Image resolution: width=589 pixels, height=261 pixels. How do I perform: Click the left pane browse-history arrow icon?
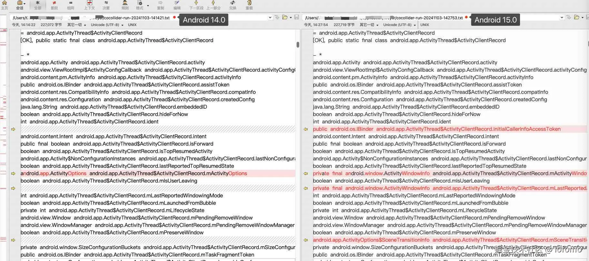pos(277,17)
